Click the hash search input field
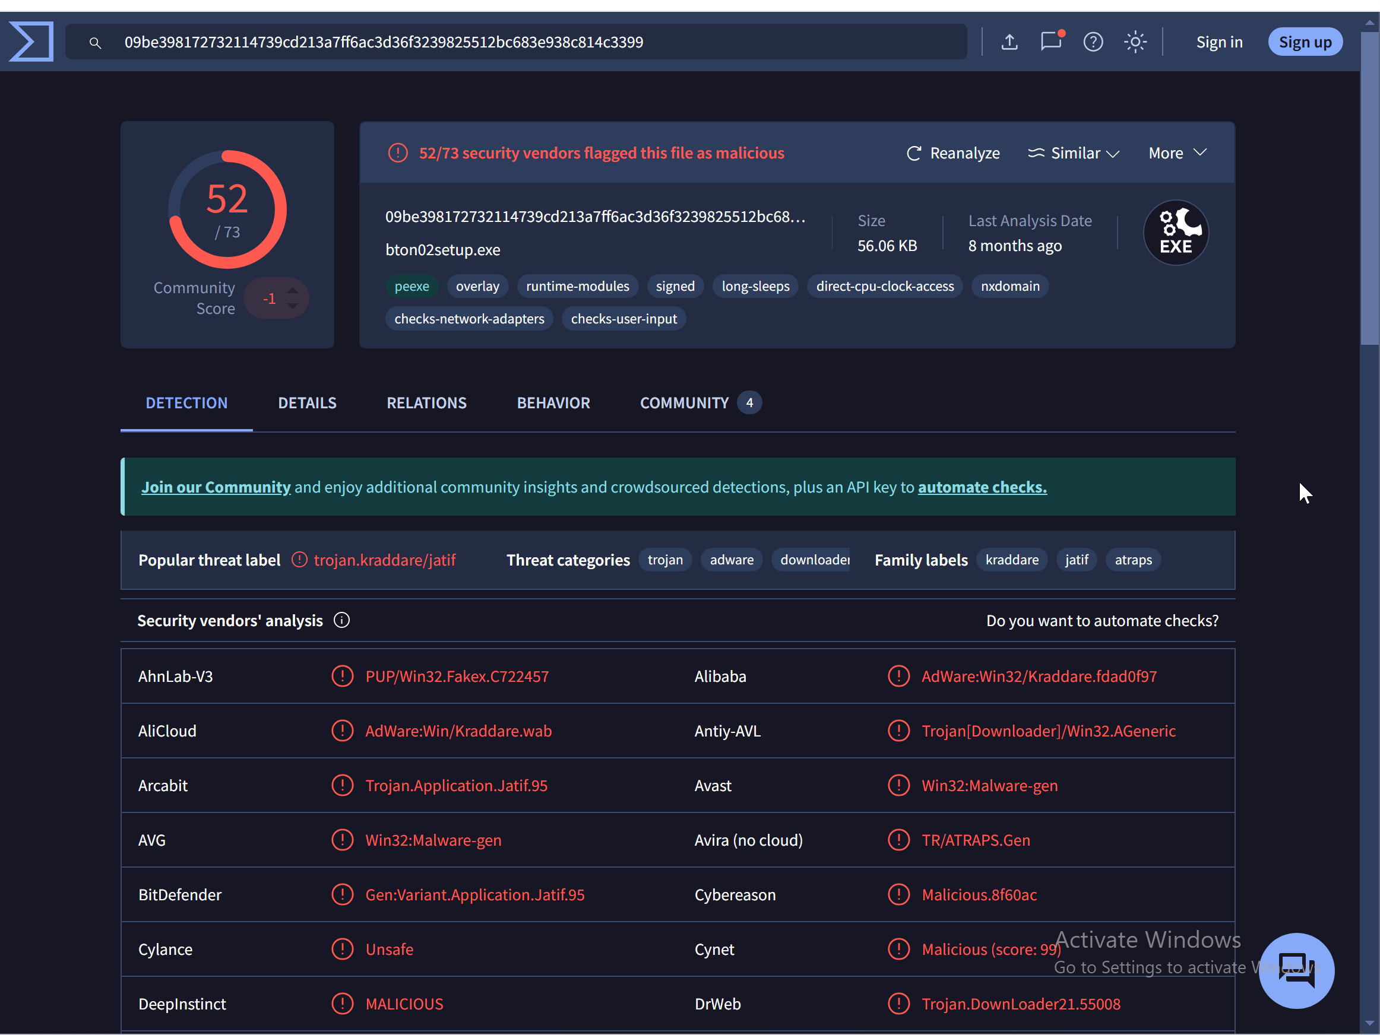 (516, 42)
